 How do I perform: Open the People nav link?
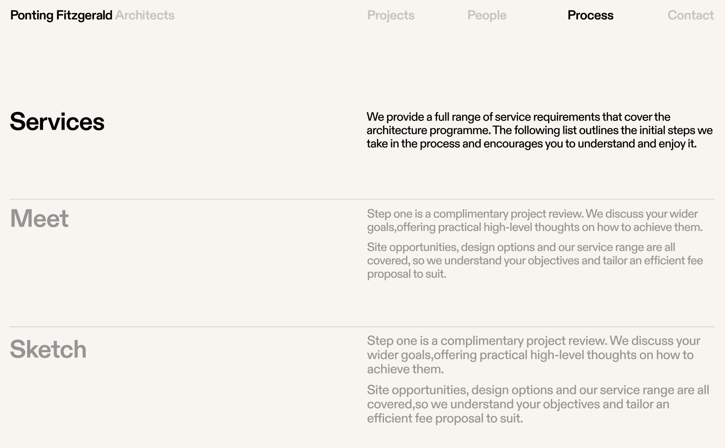point(487,15)
